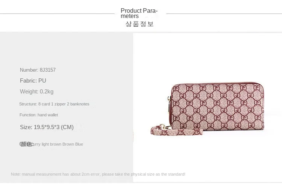Click the Function: hand wallet line
The width and height of the screenshot is (282, 188).
[x=39, y=115]
